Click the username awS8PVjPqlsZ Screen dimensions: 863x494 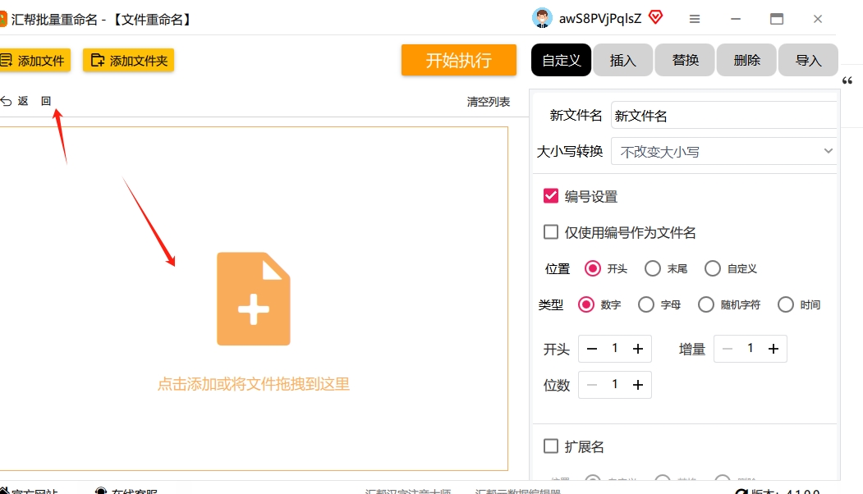point(600,19)
